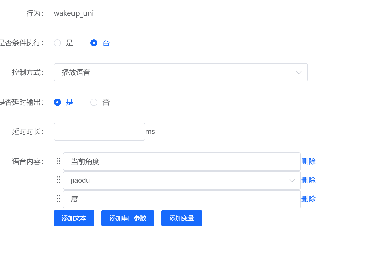378x255 pixels.
Task: Select 否 for 是否延时输出
Action: 94,102
